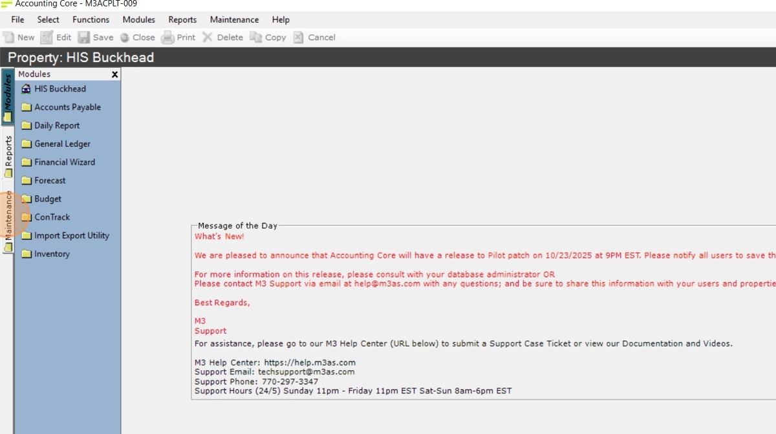The width and height of the screenshot is (776, 434).
Task: Click the New toolbar icon
Action: [x=8, y=38]
